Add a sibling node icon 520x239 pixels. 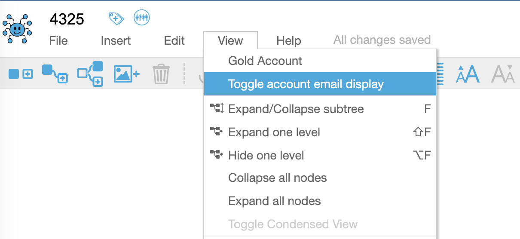click(x=21, y=74)
